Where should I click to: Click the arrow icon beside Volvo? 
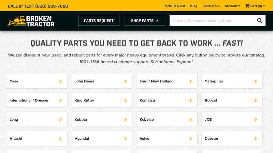coord(190,139)
